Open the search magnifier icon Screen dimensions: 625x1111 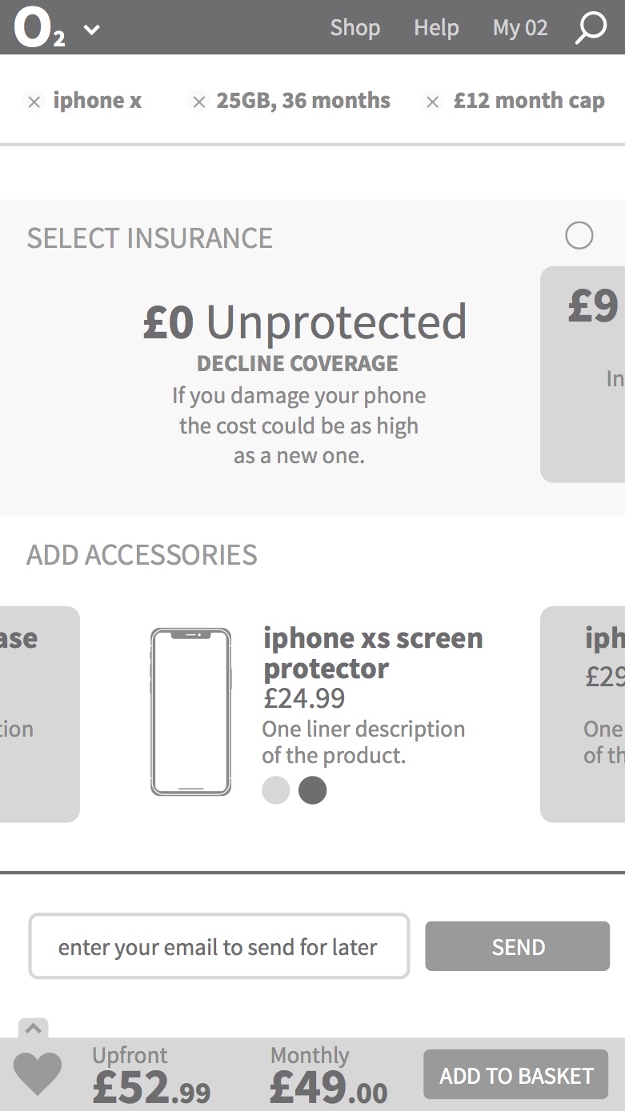(x=591, y=28)
